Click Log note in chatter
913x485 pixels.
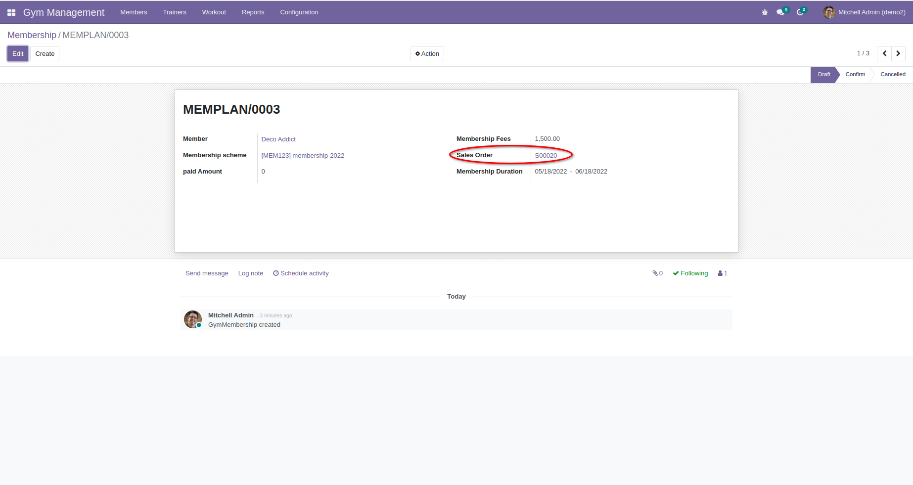click(251, 273)
